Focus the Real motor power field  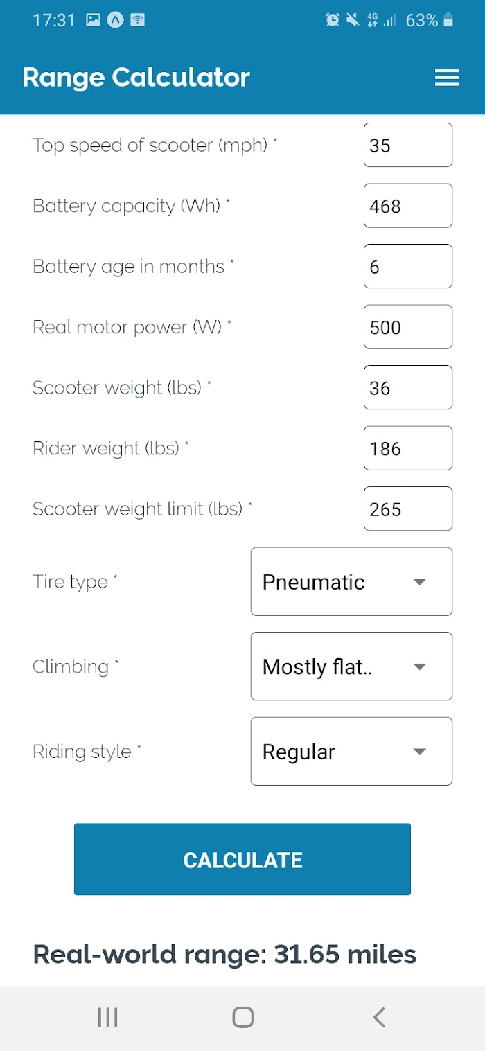click(x=408, y=327)
